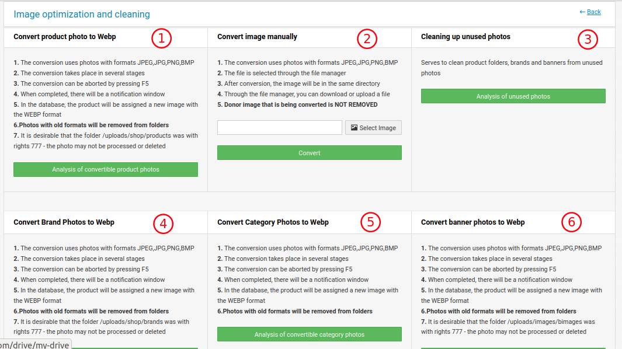This screenshot has width=622, height=349.
Task: Click text 'Through the file manager, you can download or upload a file'
Action: 307,94
